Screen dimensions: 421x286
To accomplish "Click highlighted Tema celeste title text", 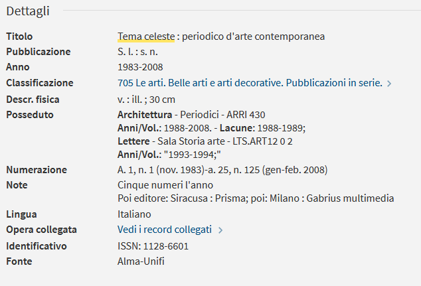I will pyautogui.click(x=146, y=36).
